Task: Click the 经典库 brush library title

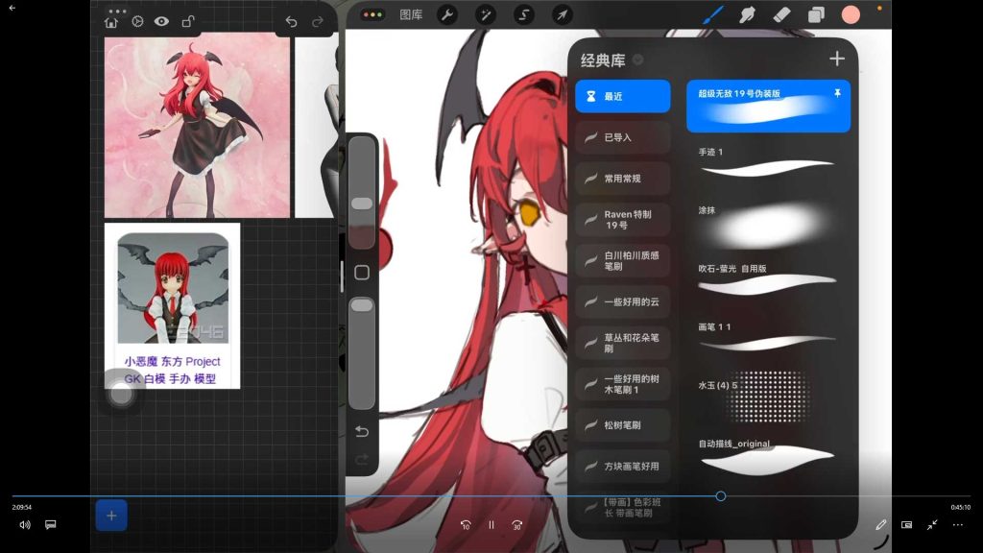Action: click(x=603, y=60)
